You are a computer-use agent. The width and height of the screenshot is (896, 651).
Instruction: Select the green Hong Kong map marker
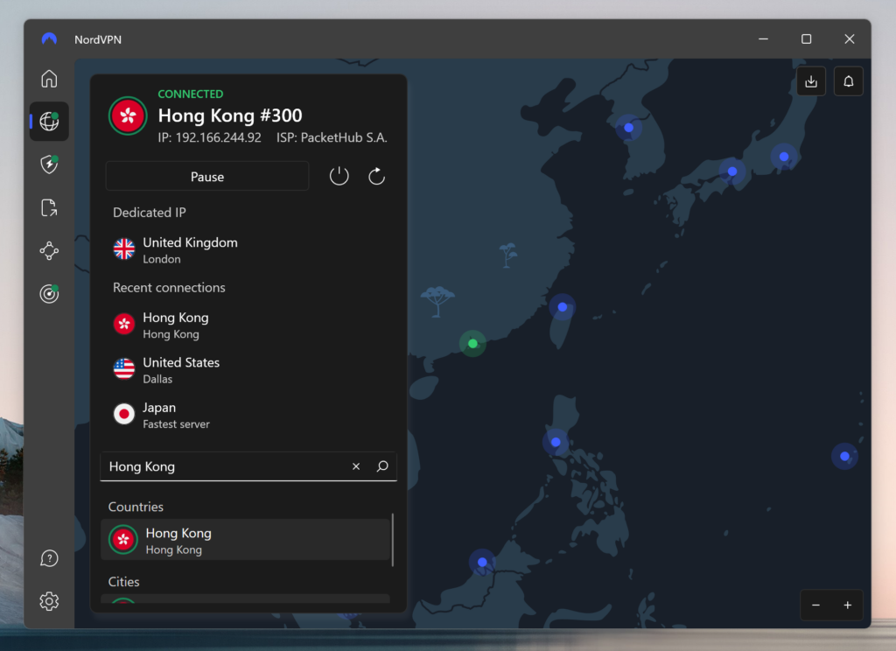point(472,344)
